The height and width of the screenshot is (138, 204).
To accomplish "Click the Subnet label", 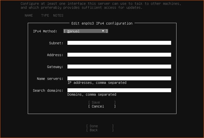I will [x=56, y=43].
